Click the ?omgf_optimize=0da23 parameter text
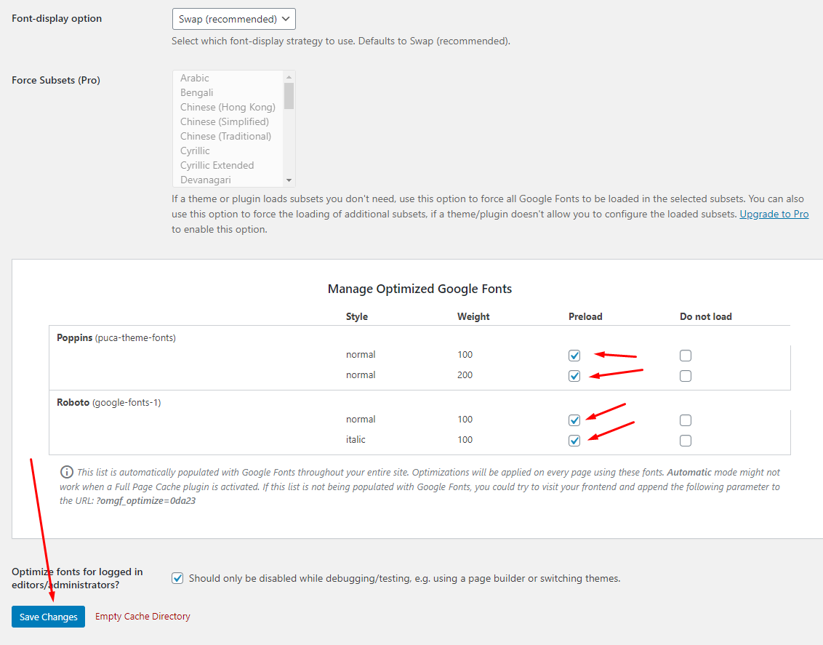Image resolution: width=823 pixels, height=645 pixels. [146, 501]
